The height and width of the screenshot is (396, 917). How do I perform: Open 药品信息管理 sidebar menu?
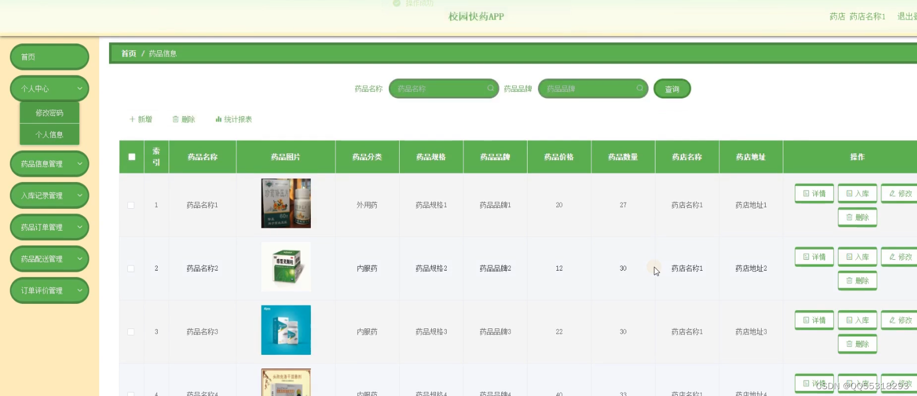click(49, 164)
